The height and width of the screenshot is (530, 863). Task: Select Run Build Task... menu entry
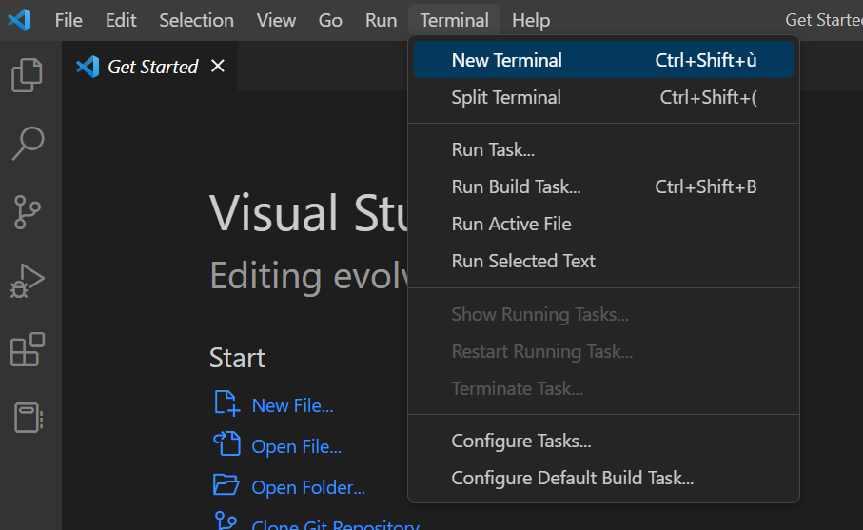604,187
